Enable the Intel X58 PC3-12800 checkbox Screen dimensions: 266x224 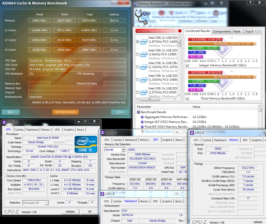click(x=138, y=54)
